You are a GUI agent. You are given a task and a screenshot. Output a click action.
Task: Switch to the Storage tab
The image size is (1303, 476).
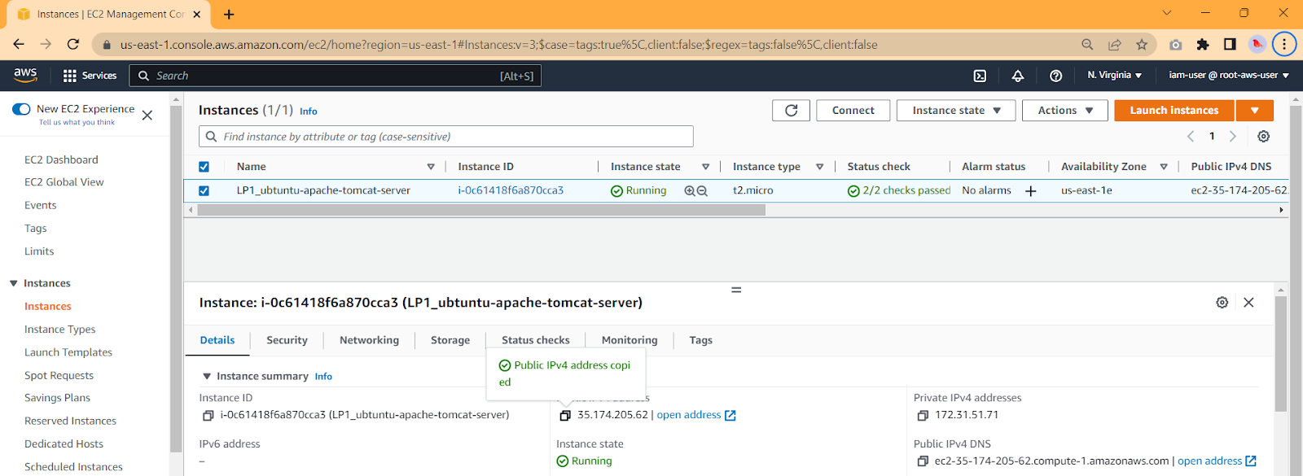click(x=450, y=340)
